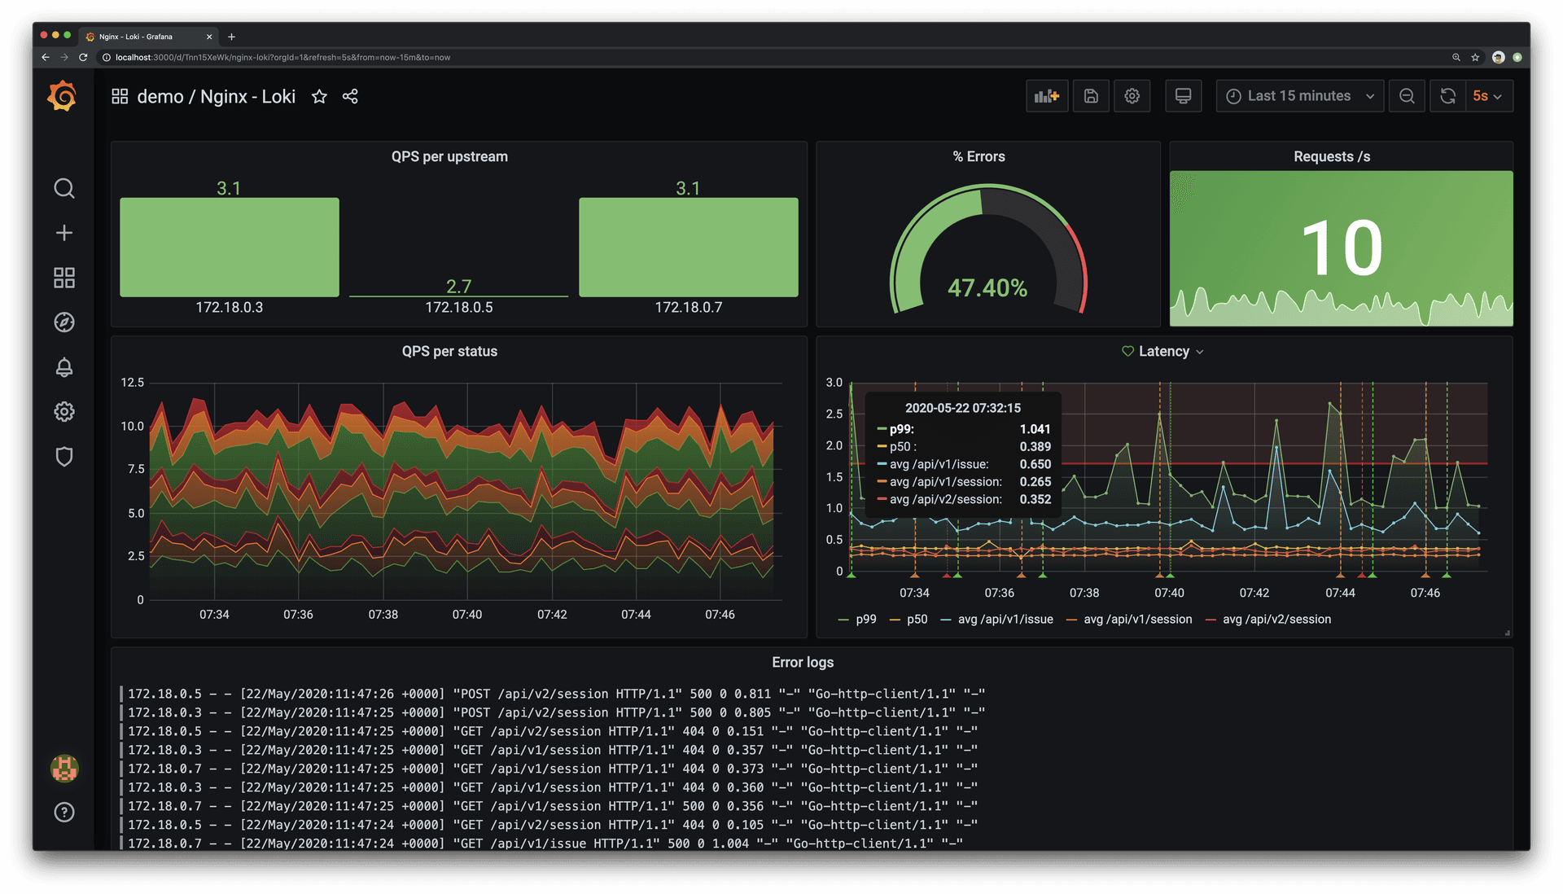Image resolution: width=1563 pixels, height=894 pixels.
Task: Star the Nginx - Loki dashboard
Action: [318, 96]
